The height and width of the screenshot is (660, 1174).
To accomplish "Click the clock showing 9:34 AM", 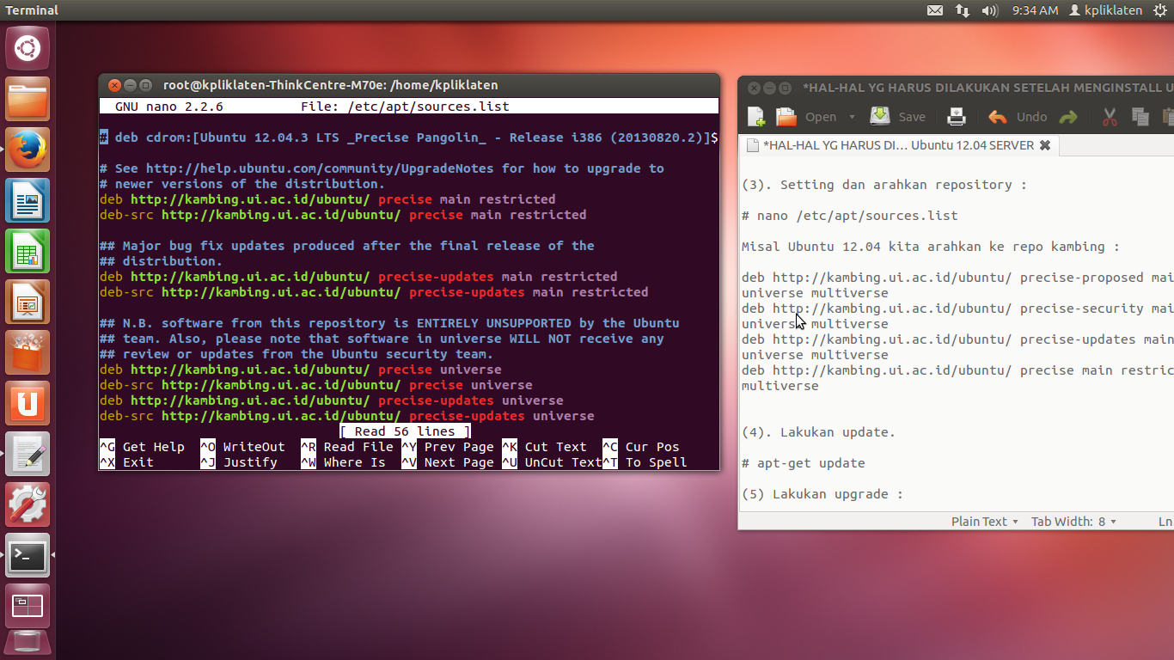I will [x=1035, y=10].
